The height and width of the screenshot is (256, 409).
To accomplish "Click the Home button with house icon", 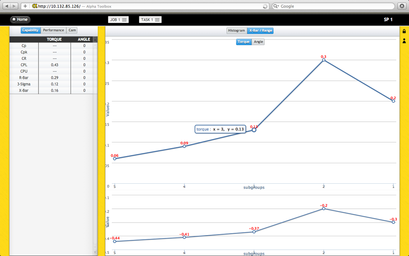I will [x=20, y=19].
